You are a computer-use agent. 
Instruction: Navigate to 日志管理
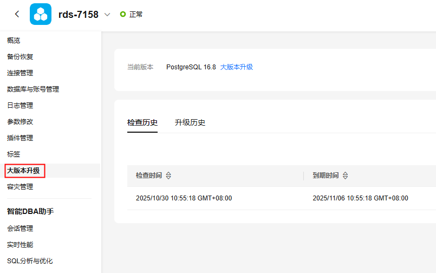point(21,105)
